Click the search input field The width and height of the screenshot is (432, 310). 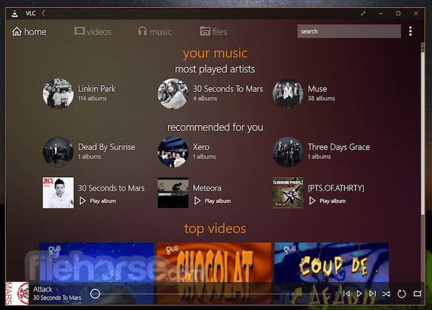[349, 31]
